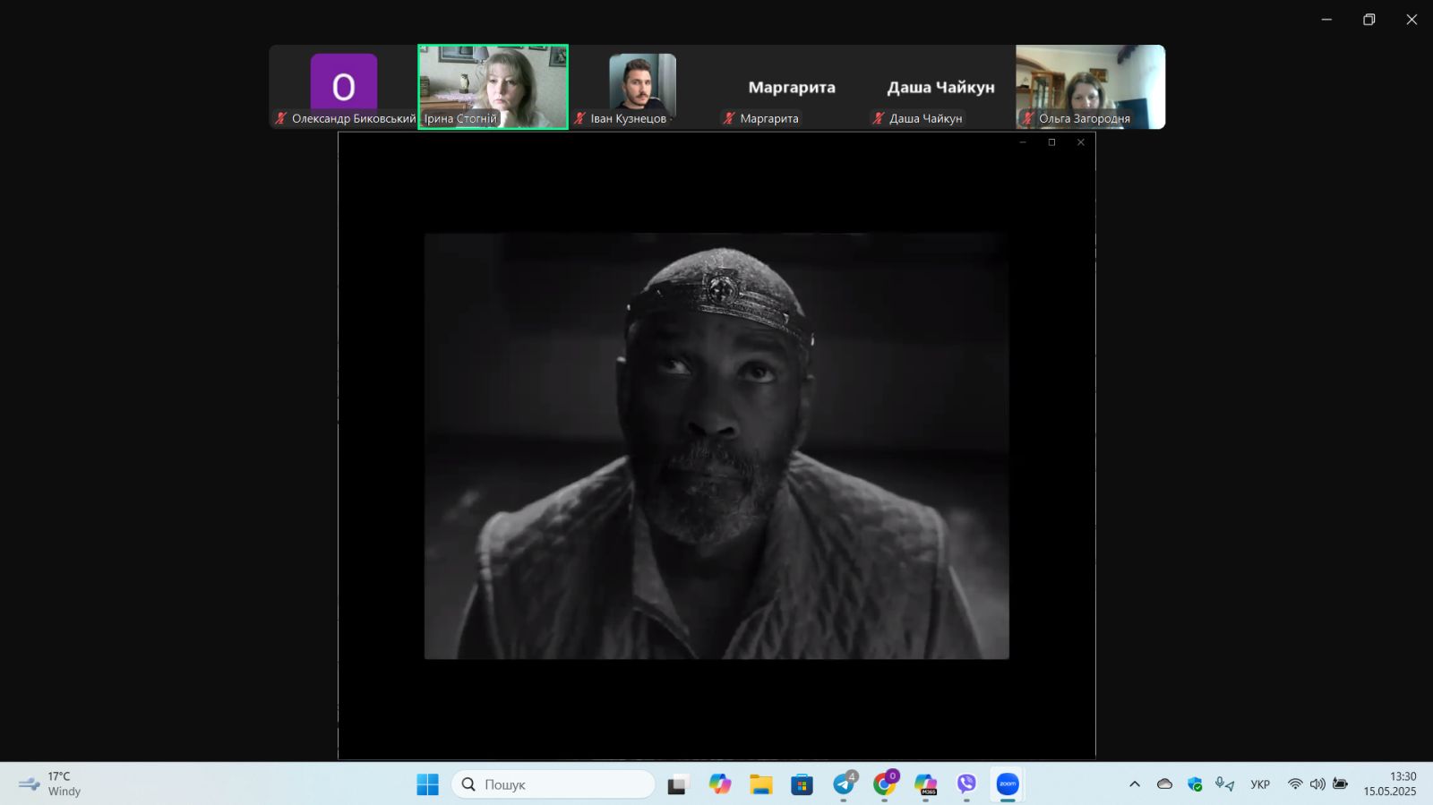Expand the hidden tray icons chevron
Screen dimensions: 1433x805
pos(1135,784)
